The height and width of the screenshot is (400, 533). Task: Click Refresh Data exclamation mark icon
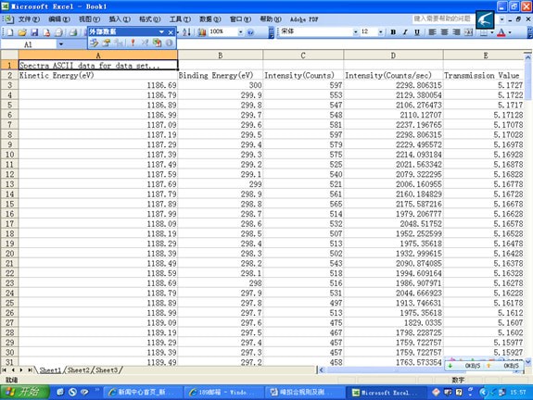pyautogui.click(x=133, y=43)
